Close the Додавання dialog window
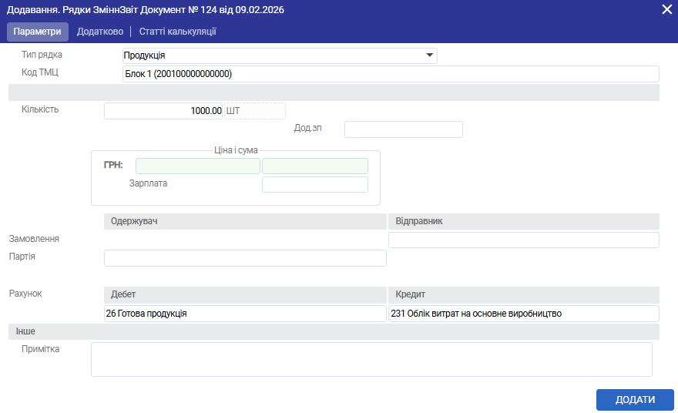 pyautogui.click(x=666, y=9)
